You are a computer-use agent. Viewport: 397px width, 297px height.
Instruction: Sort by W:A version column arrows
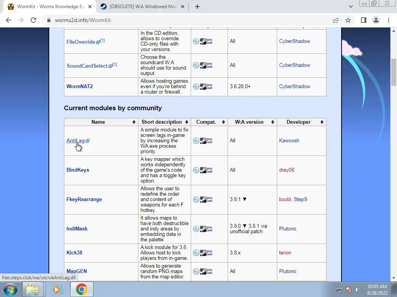[273, 122]
